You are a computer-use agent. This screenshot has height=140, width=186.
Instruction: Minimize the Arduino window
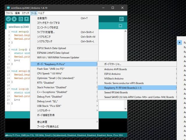103,8
